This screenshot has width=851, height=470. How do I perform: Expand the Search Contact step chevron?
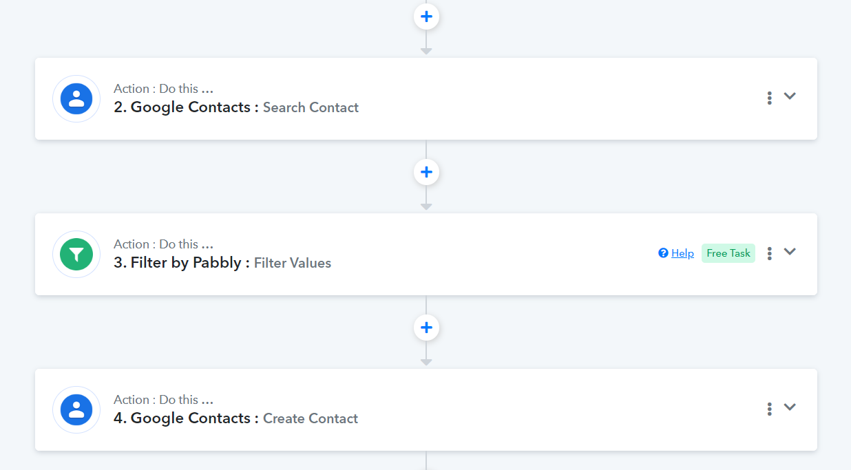pyautogui.click(x=790, y=96)
